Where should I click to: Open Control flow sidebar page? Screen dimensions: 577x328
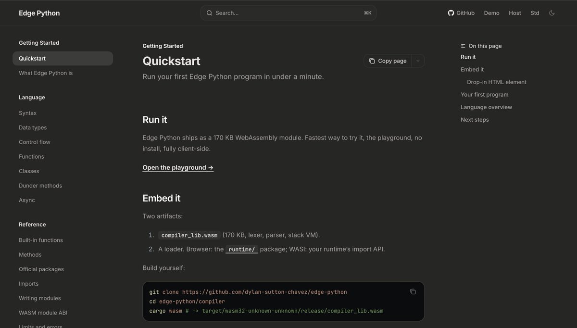pyautogui.click(x=35, y=142)
